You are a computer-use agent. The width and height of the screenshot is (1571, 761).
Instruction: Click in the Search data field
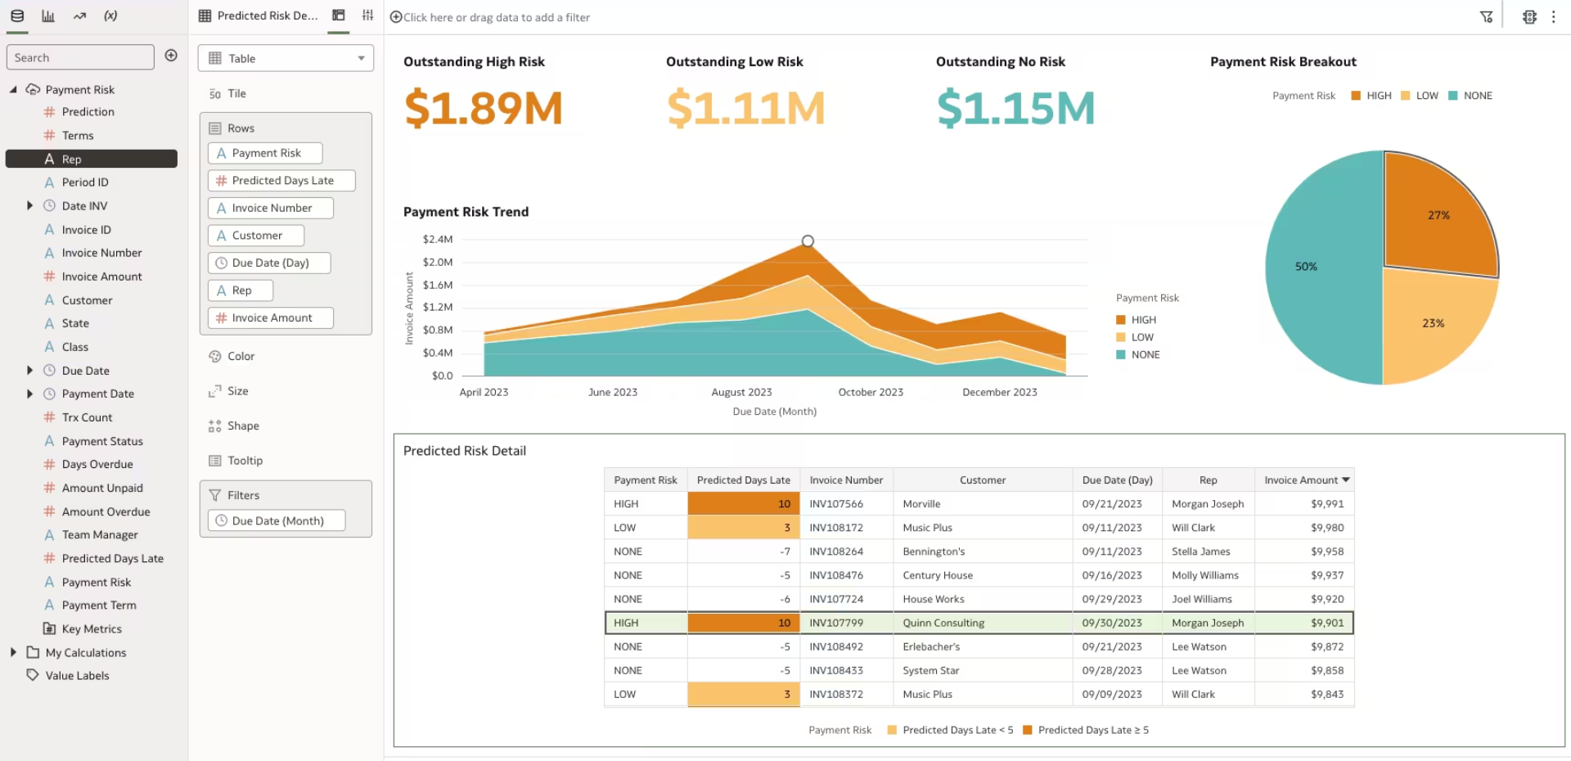coord(80,57)
